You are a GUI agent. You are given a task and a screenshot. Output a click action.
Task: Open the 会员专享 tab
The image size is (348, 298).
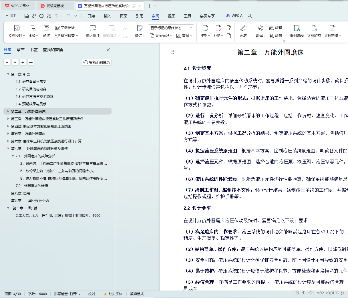pyautogui.click(x=207, y=16)
